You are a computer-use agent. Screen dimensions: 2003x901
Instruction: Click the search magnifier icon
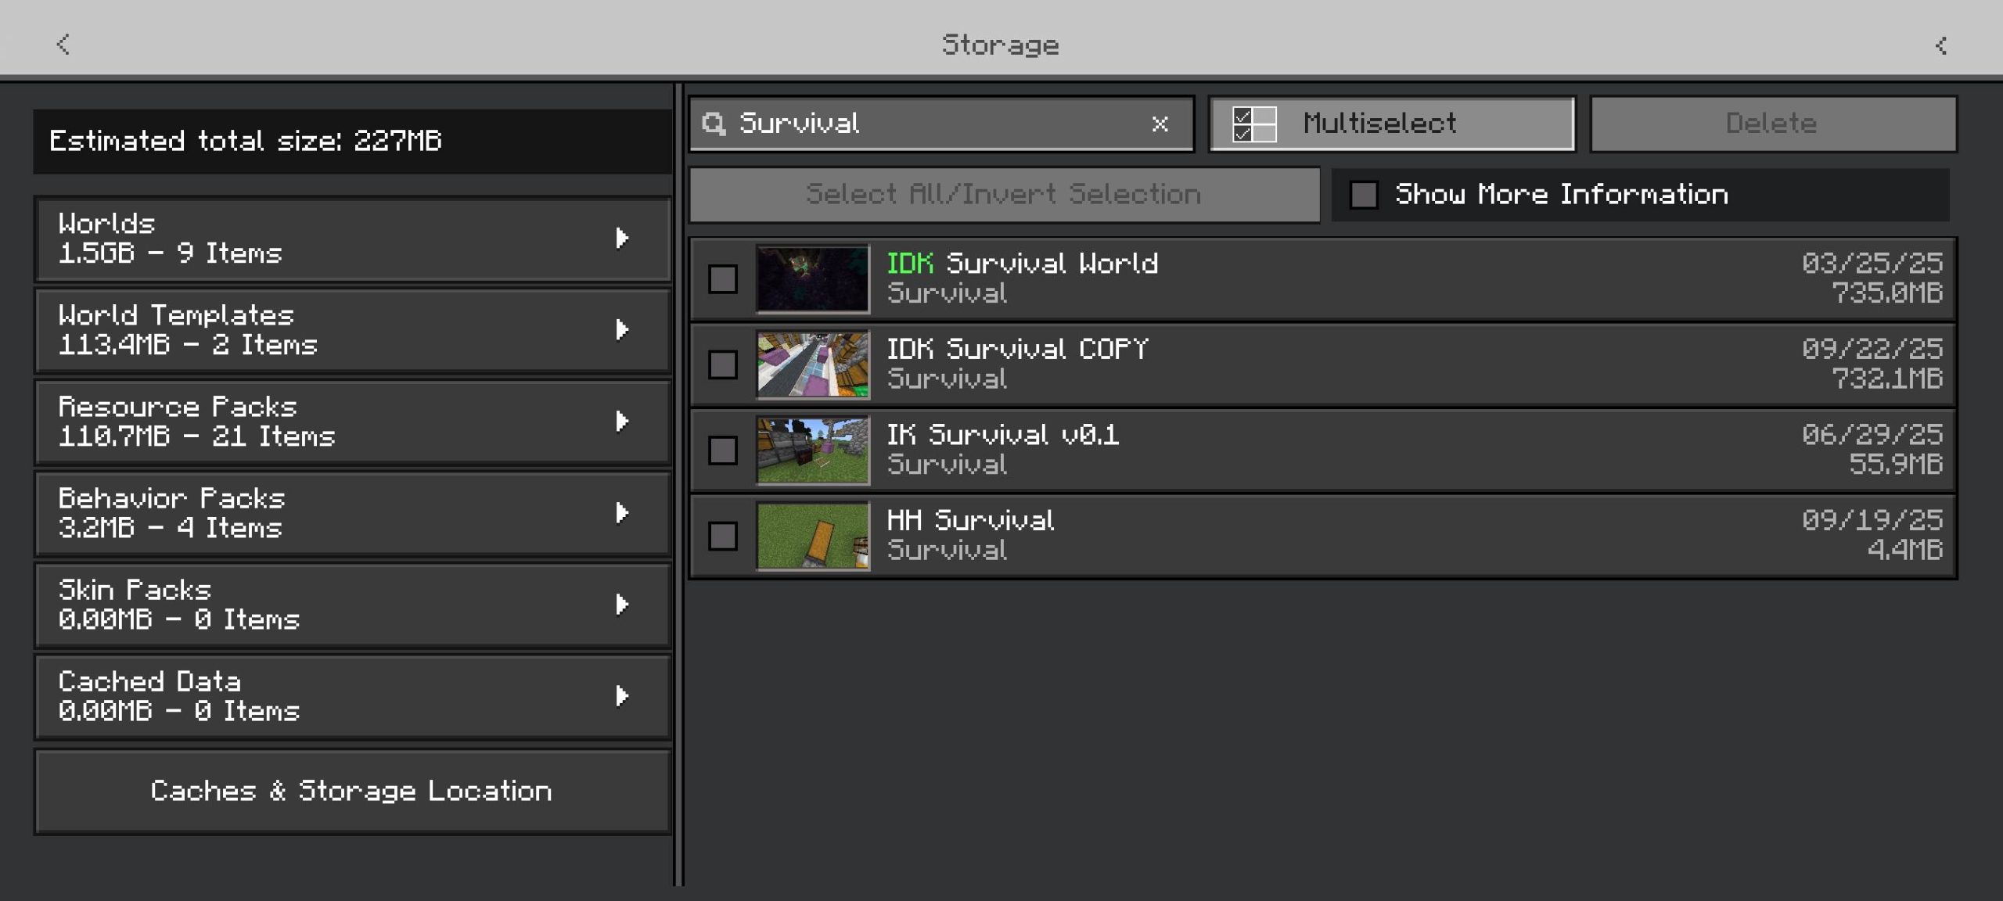(x=714, y=124)
